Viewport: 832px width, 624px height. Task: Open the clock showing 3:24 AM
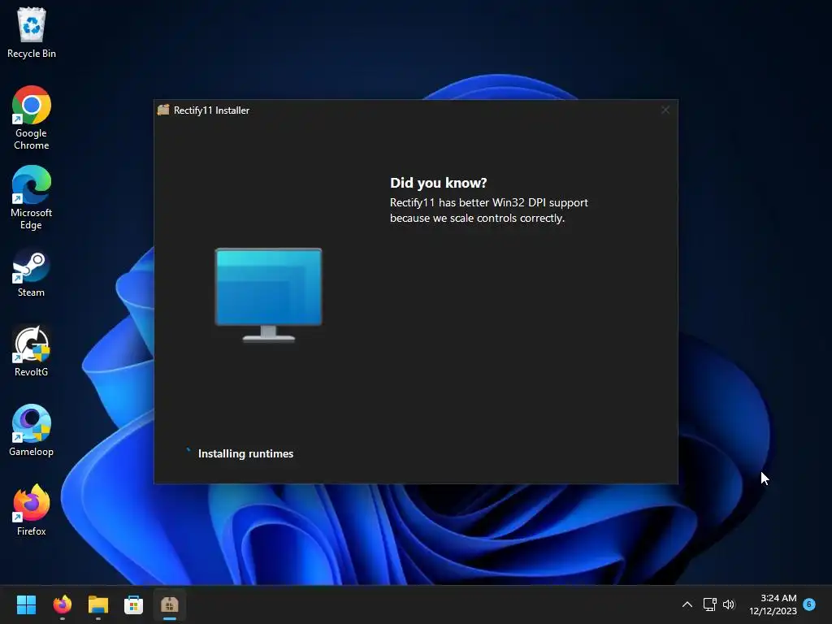(x=773, y=604)
